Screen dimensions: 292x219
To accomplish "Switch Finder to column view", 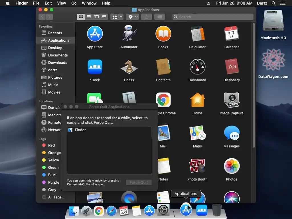I will (x=96, y=17).
